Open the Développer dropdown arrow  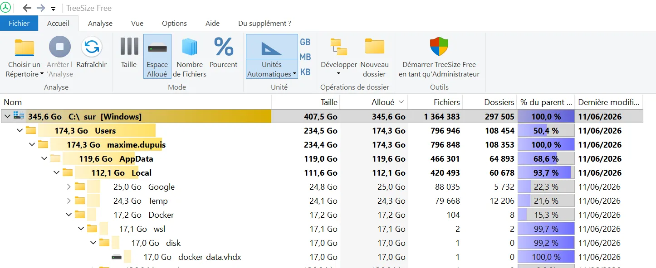click(339, 74)
